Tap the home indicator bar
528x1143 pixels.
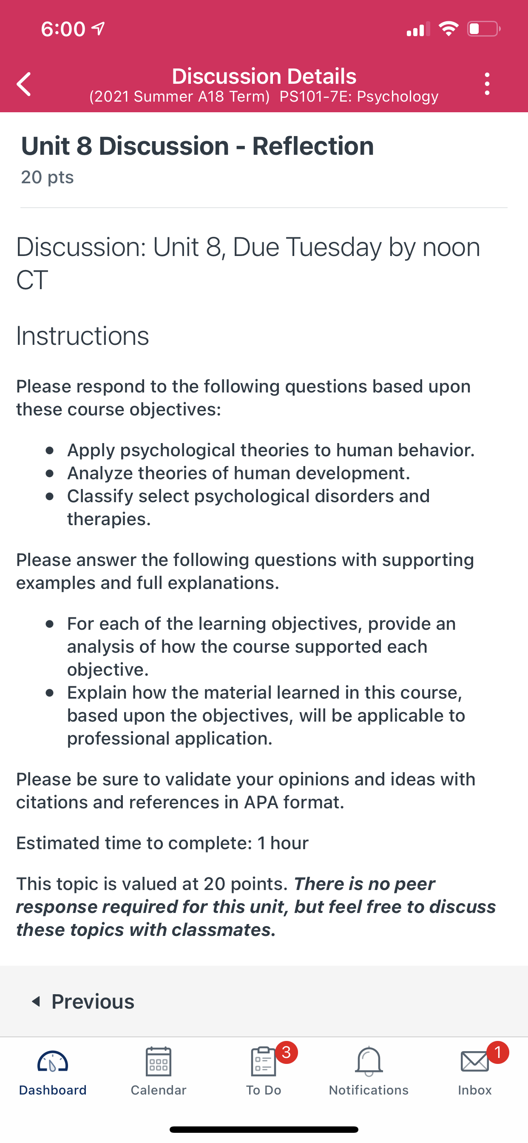[264, 1129]
